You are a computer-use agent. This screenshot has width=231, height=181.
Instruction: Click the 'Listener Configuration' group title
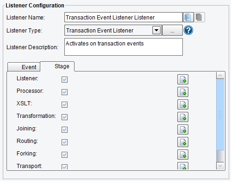coord(35,6)
